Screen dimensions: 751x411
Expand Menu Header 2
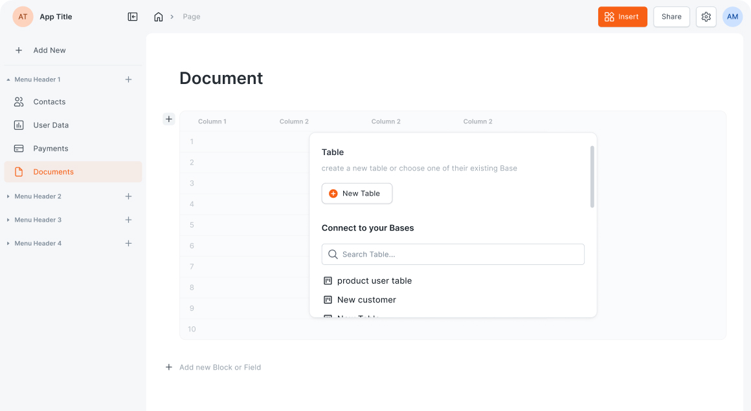tap(8, 196)
